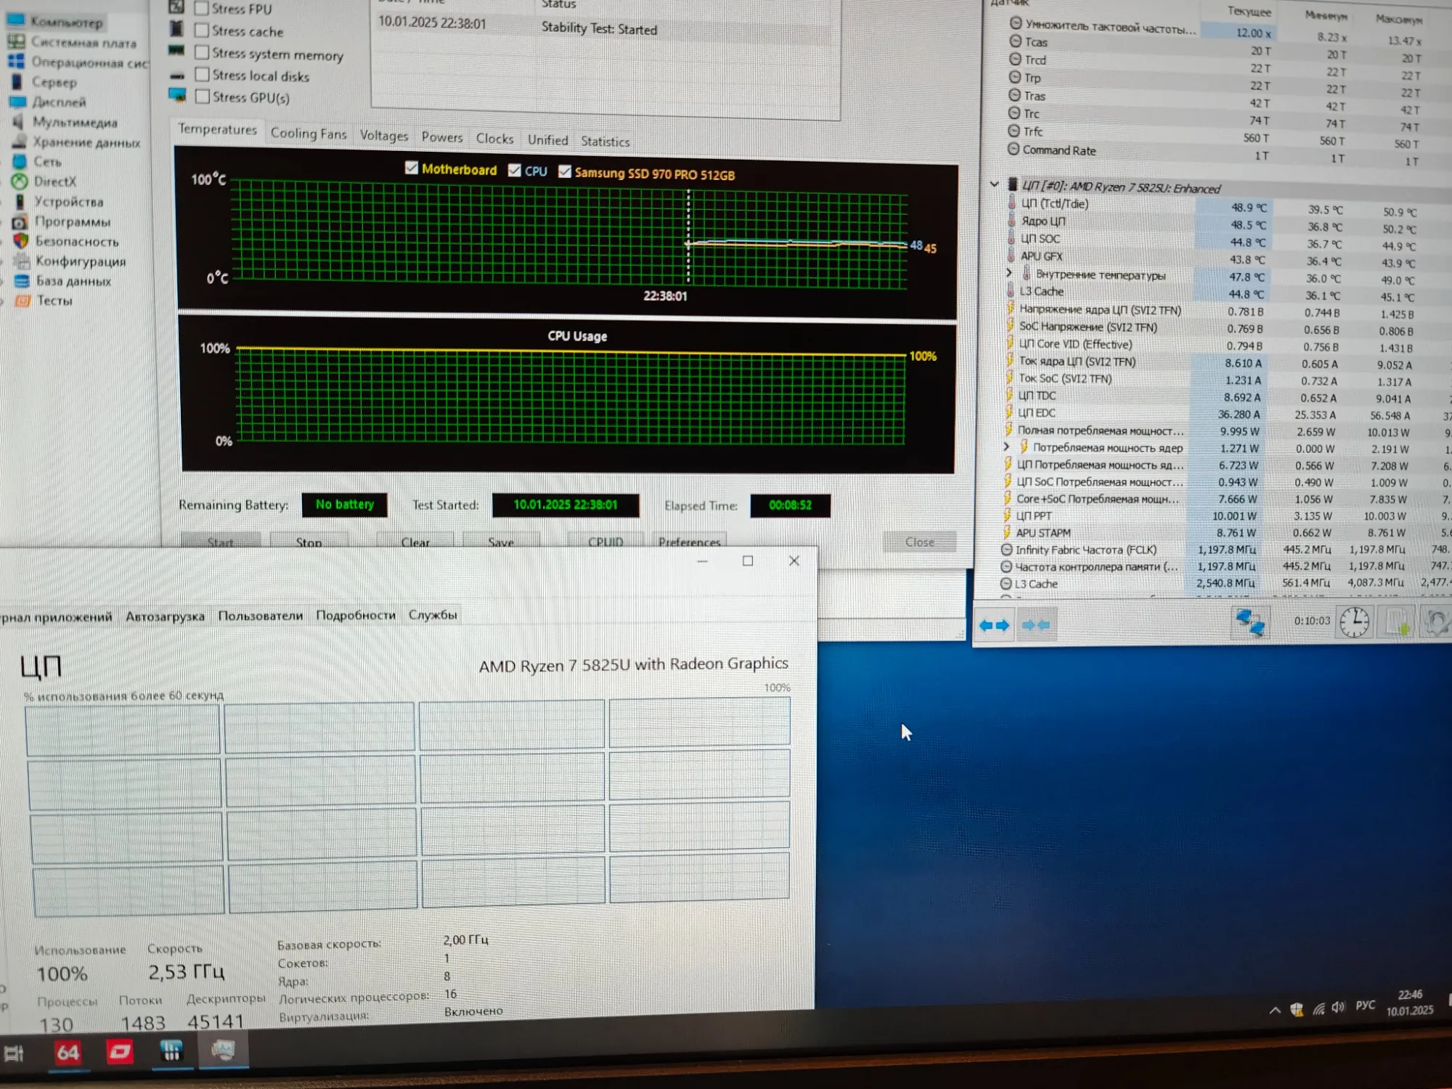The image size is (1452, 1089).
Task: Click HWiNFO reset clock icon
Action: point(1354,622)
